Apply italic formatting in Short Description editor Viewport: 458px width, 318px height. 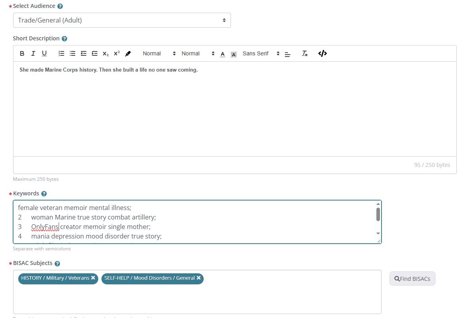(33, 53)
